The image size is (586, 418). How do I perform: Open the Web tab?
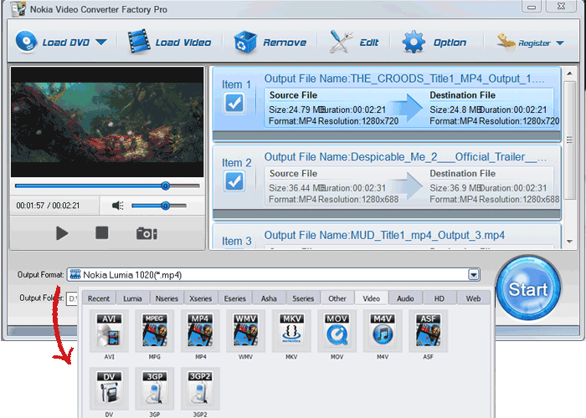coord(473,298)
